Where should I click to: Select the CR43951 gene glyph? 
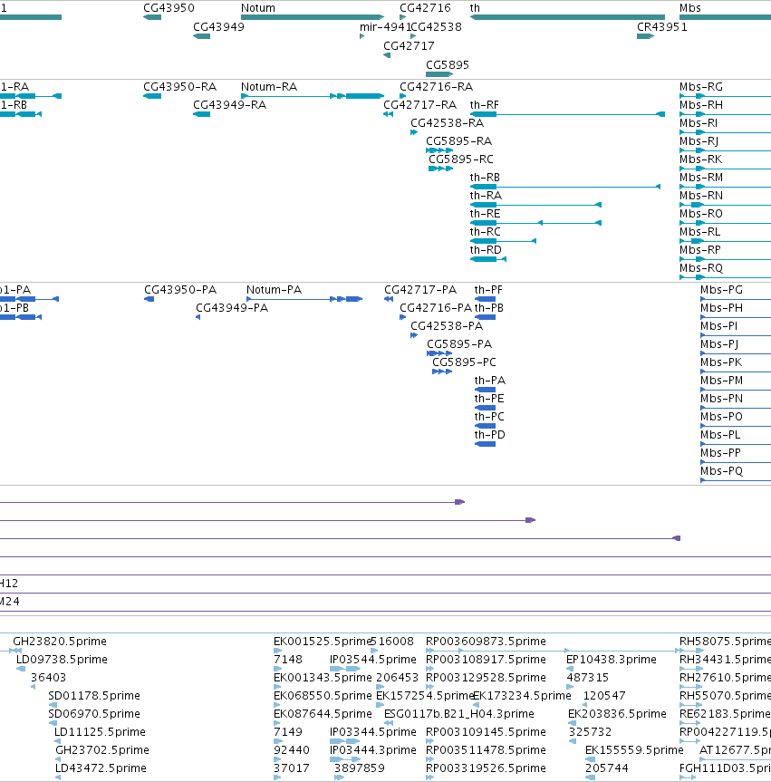tap(645, 36)
